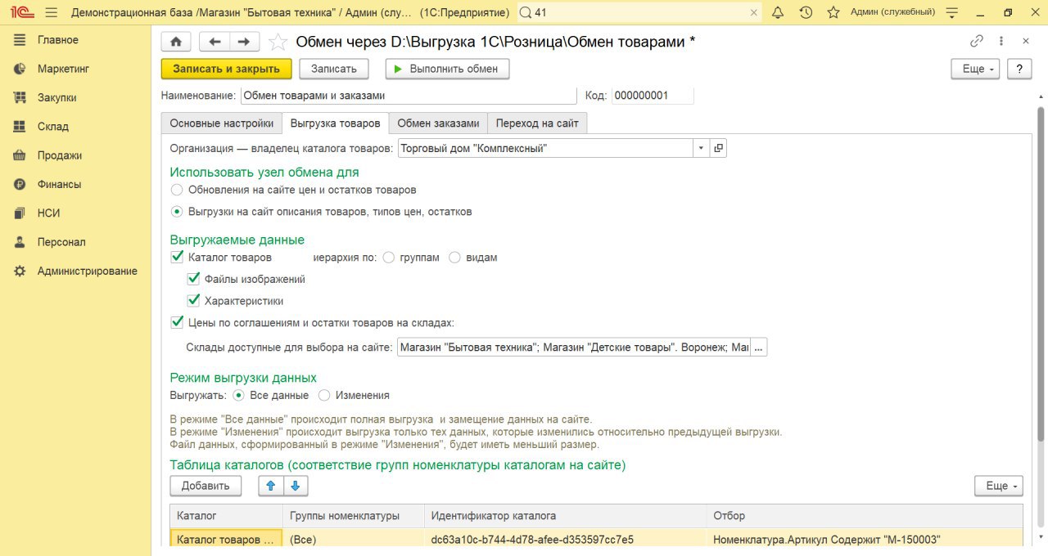Image resolution: width=1048 pixels, height=556 pixels.
Task: Open favorites star in title bar
Action: click(833, 12)
